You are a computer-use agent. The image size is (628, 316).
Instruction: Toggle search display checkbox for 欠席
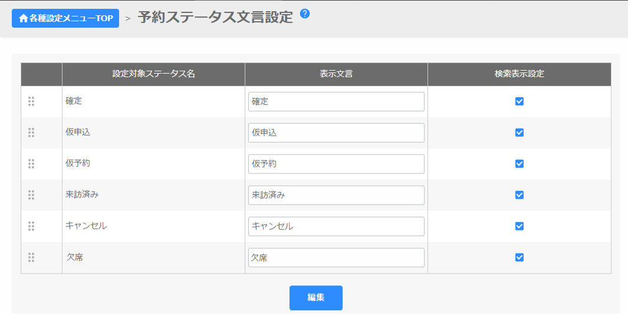(520, 258)
